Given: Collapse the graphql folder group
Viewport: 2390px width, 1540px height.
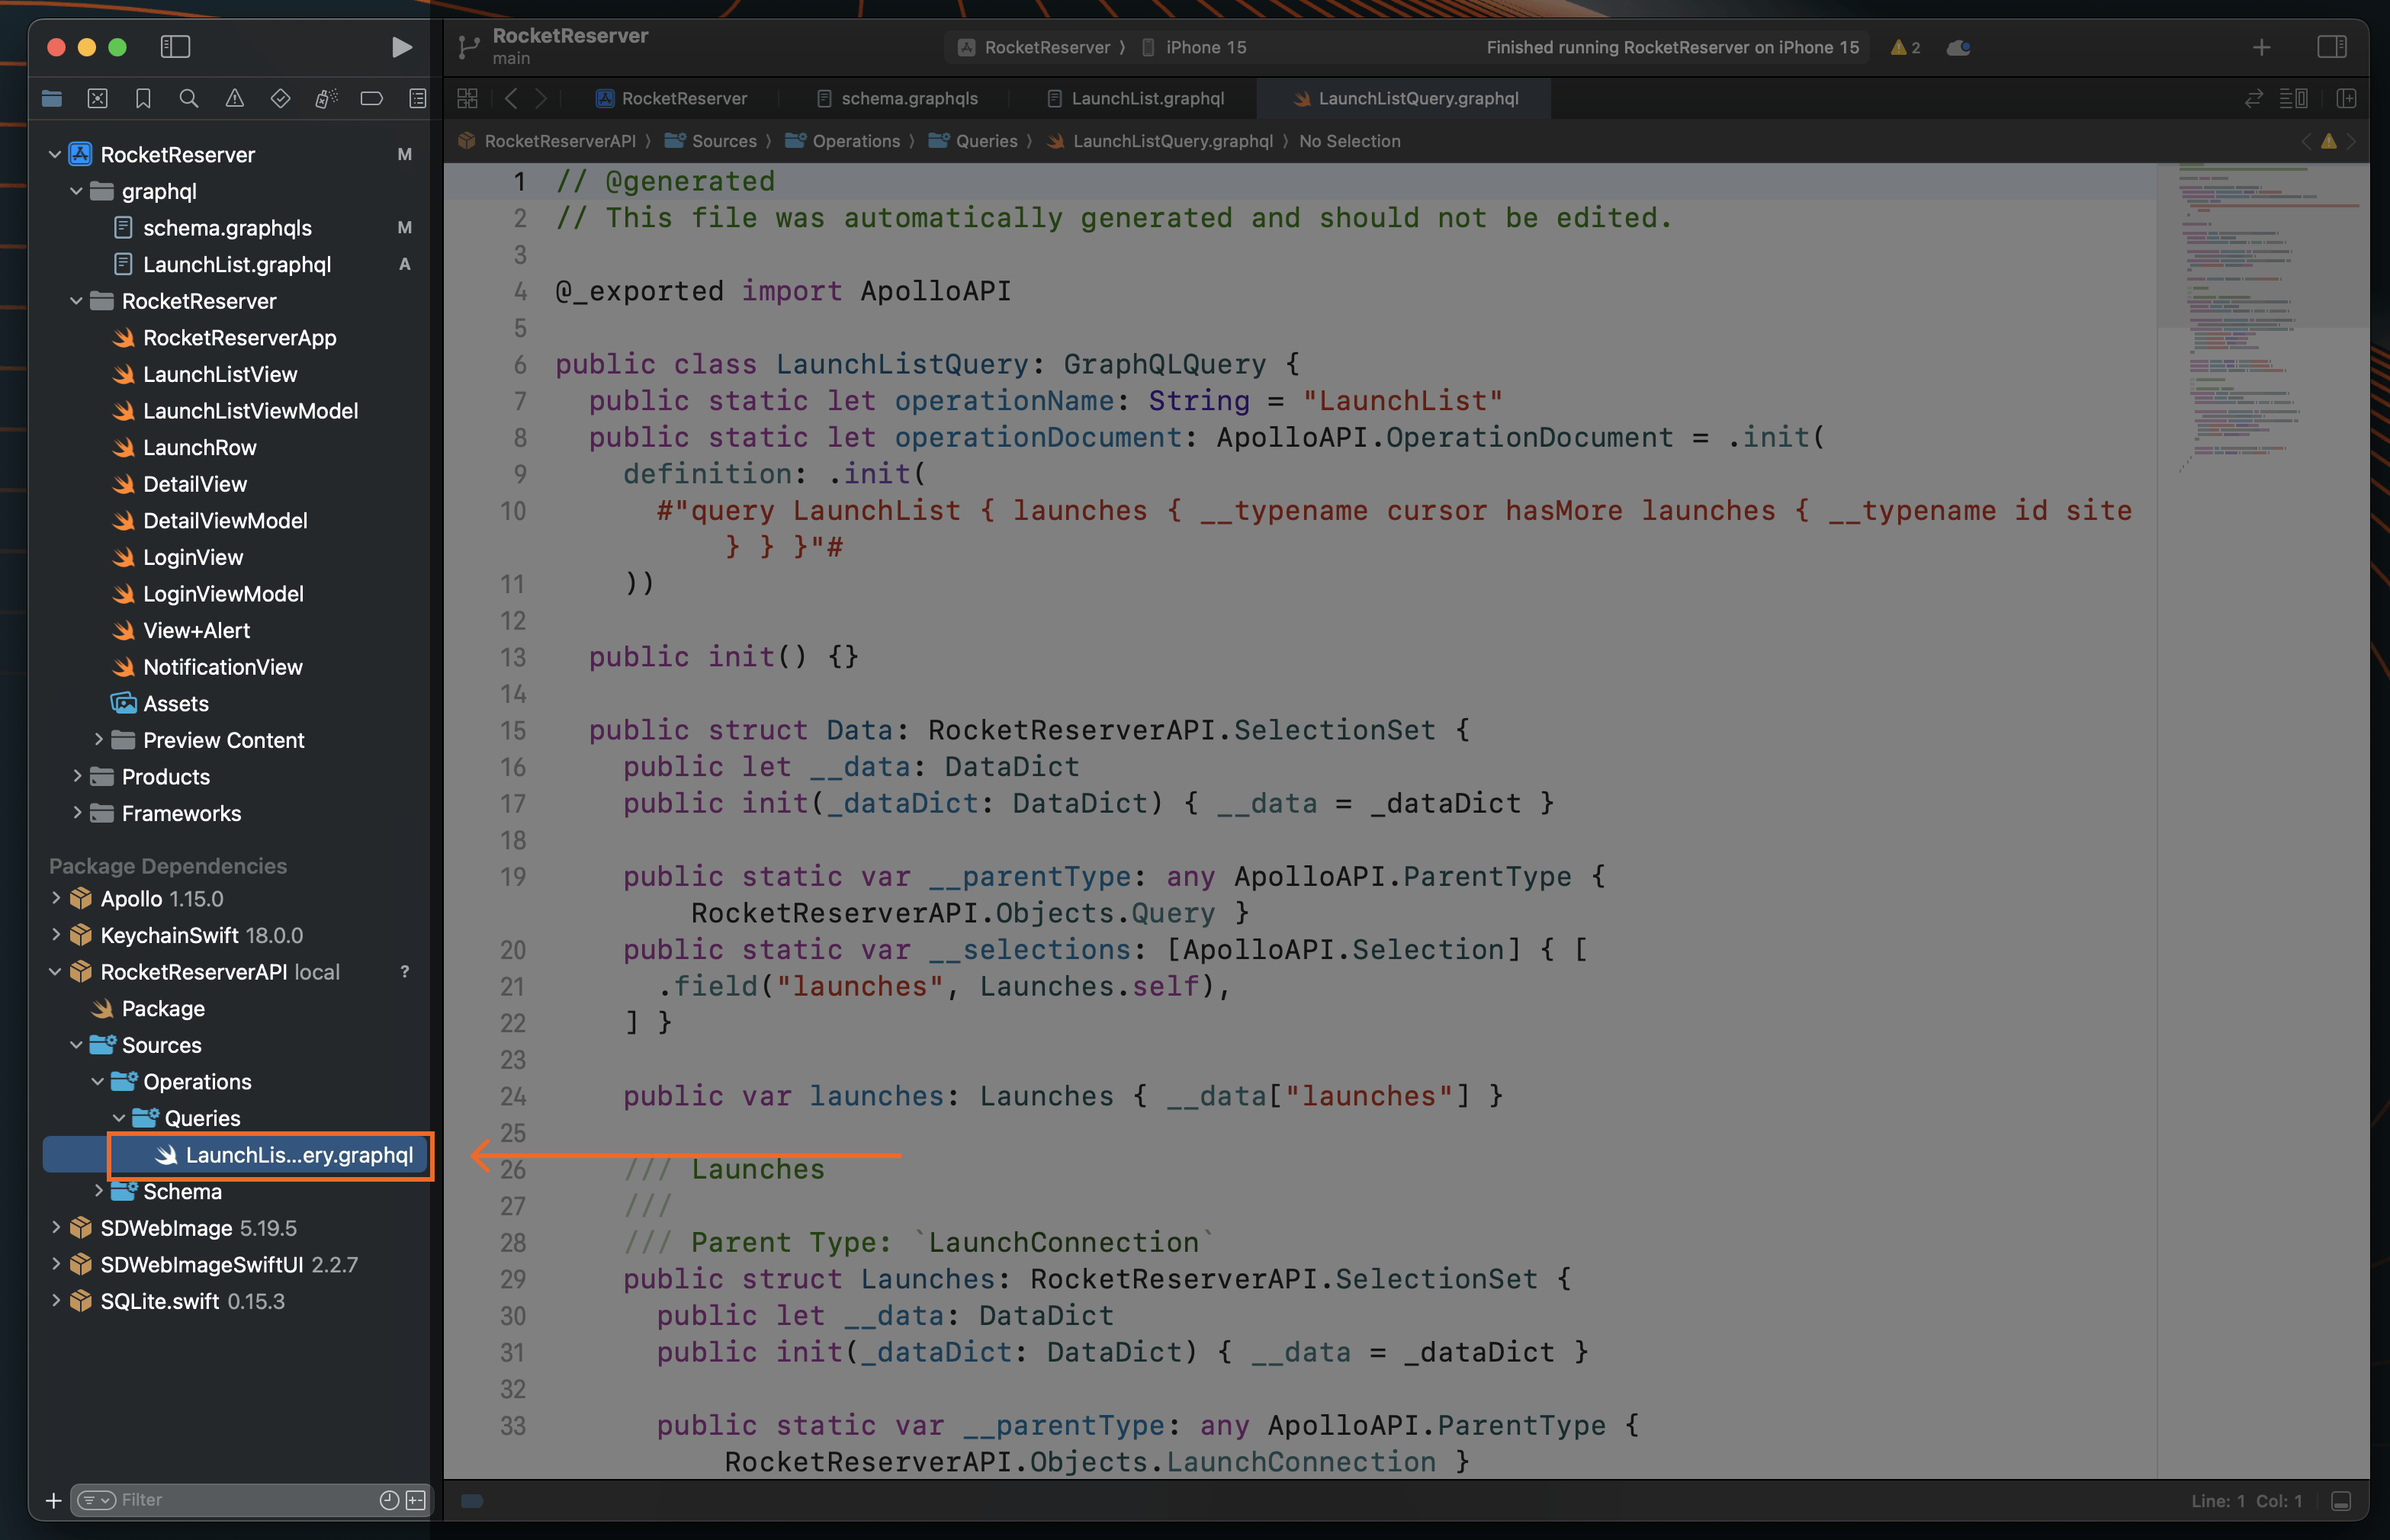Looking at the screenshot, I should (76, 191).
